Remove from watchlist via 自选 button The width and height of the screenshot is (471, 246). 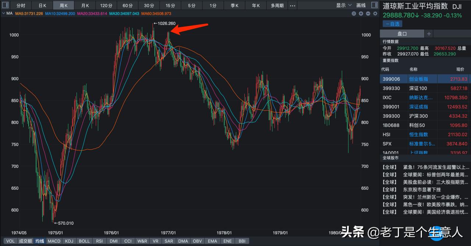click(x=393, y=24)
